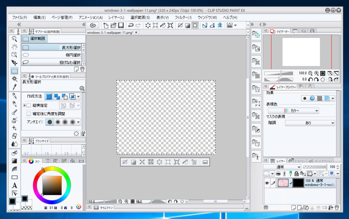Open the 階調 あり dropdown
Screen dimensions: 349x219
(310, 123)
